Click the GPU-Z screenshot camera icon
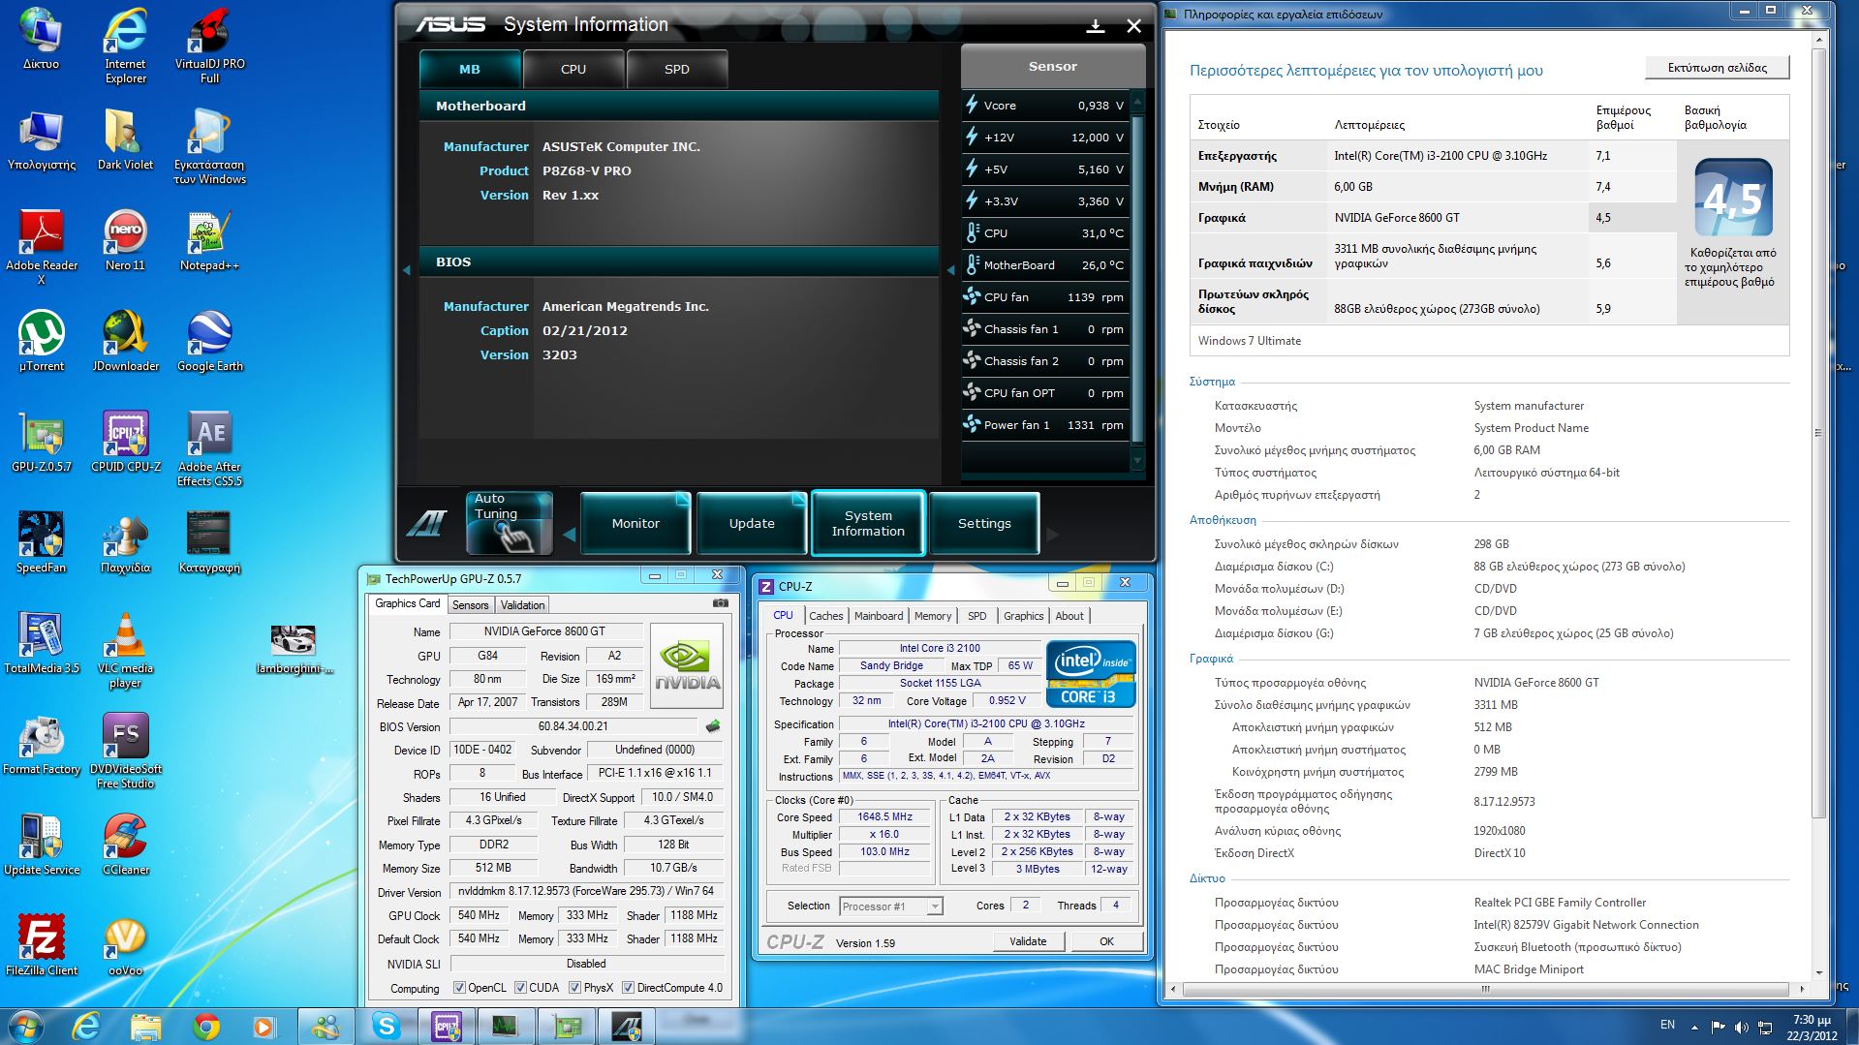The image size is (1859, 1045). [x=720, y=603]
